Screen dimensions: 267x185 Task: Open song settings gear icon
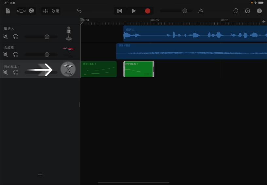coord(247,11)
